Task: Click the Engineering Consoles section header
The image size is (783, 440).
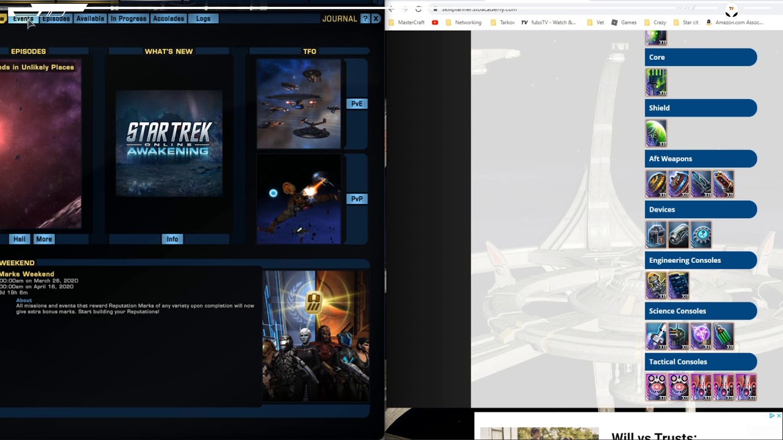Action: pos(701,260)
